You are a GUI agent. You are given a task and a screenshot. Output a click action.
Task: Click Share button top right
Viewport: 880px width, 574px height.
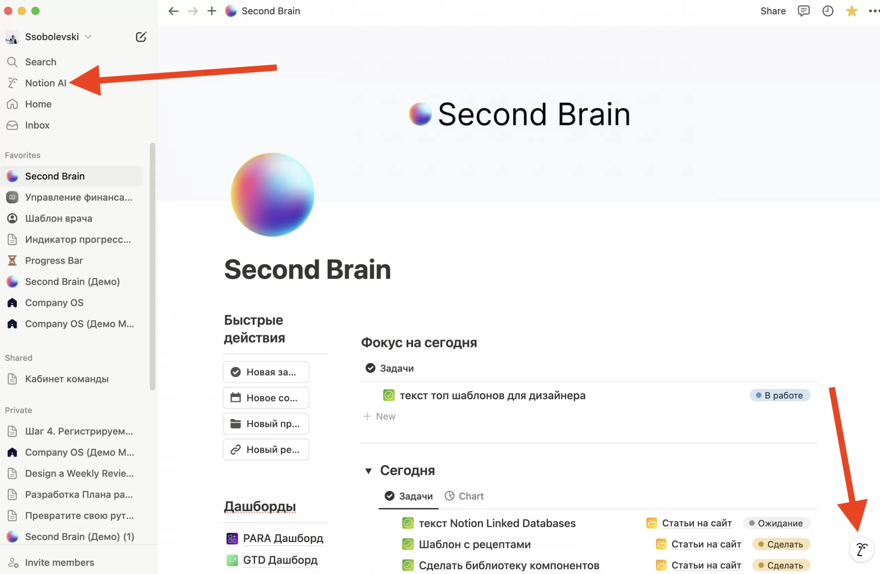[x=771, y=11]
